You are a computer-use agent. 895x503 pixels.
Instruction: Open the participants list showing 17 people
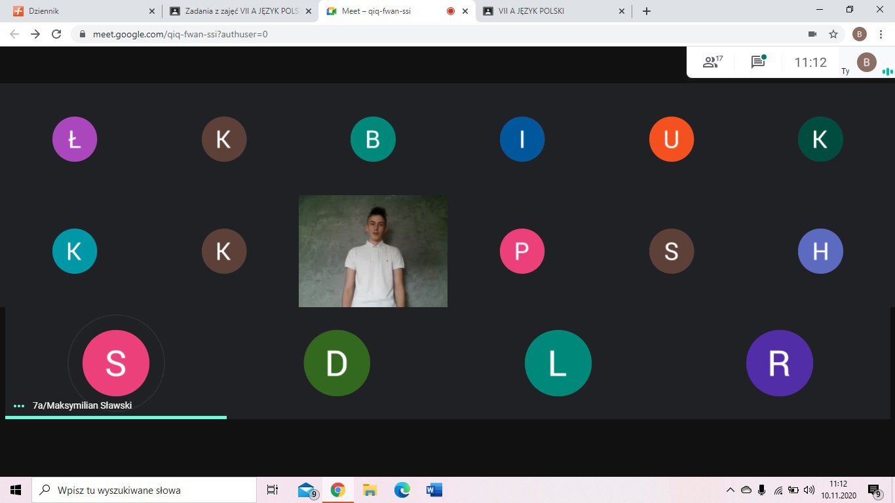712,62
